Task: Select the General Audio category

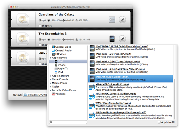Action: pyautogui.click(x=63, y=51)
